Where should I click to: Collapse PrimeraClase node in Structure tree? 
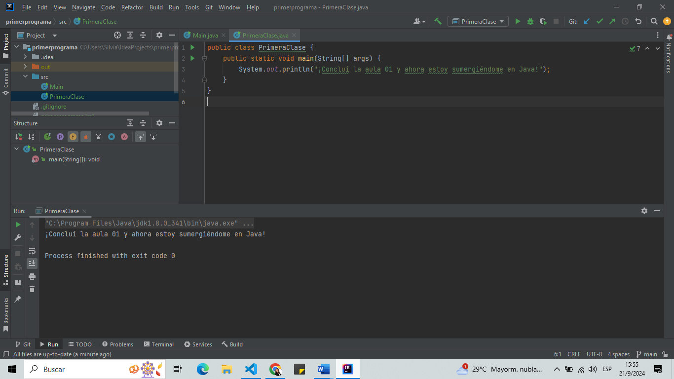(17, 149)
